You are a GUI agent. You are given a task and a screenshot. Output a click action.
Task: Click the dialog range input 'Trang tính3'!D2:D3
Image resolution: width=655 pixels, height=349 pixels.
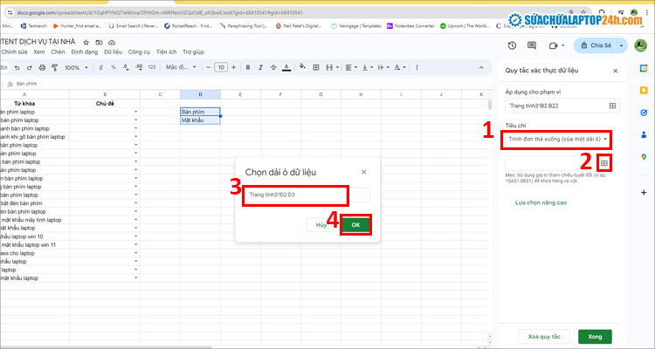pos(307,195)
